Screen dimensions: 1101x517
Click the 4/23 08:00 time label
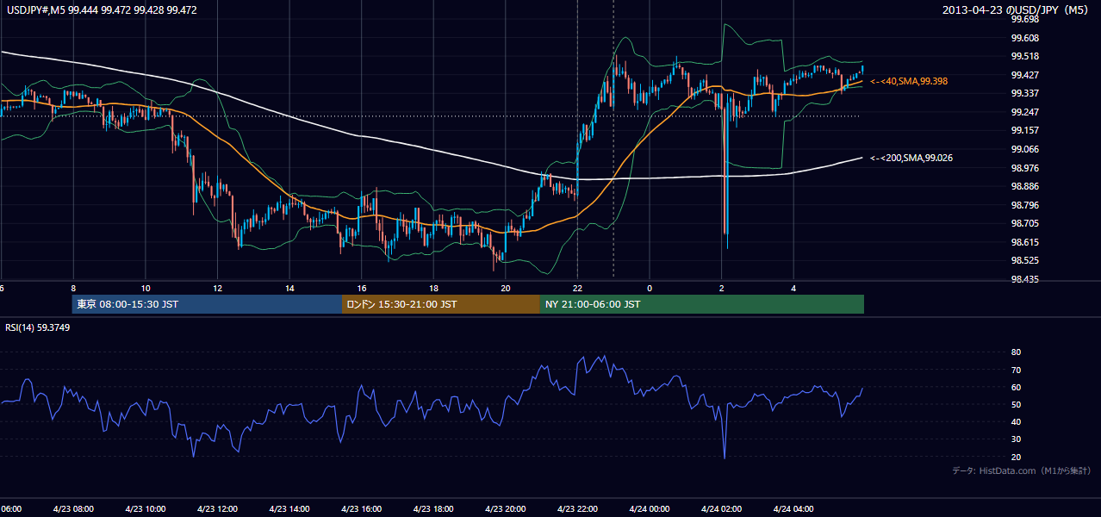click(72, 509)
